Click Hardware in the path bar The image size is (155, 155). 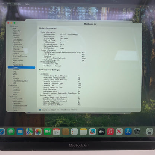pyautogui.click(x=65, y=110)
